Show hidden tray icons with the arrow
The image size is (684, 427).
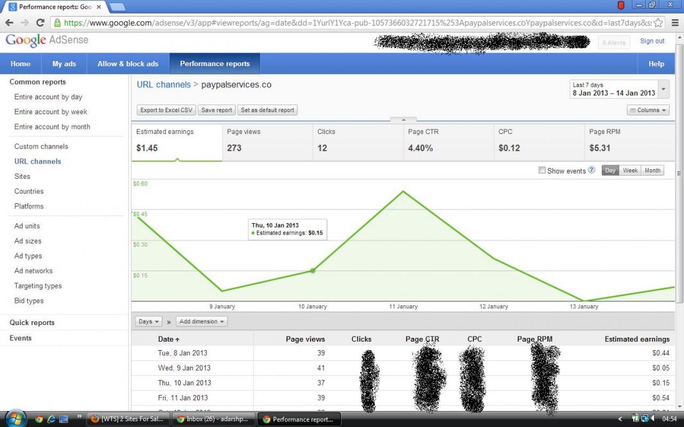point(620,419)
